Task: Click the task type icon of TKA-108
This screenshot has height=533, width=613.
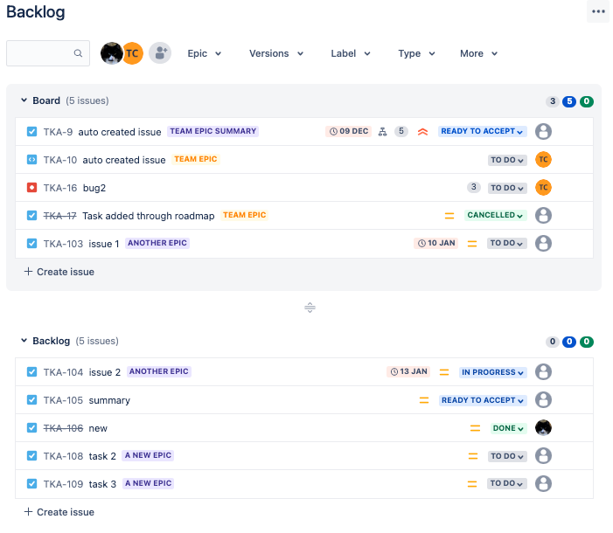Action: pos(32,456)
